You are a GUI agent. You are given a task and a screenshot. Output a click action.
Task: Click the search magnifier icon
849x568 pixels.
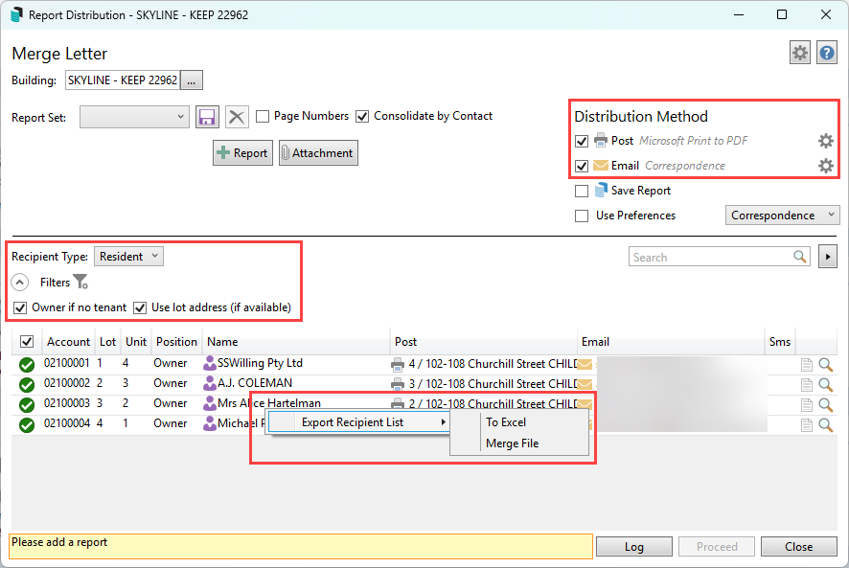point(800,256)
